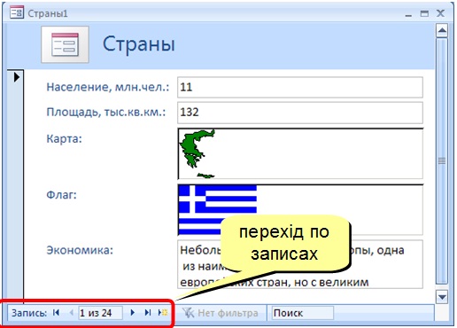The width and height of the screenshot is (457, 328).
Task: Click into the Экономика text field
Action: point(300,264)
